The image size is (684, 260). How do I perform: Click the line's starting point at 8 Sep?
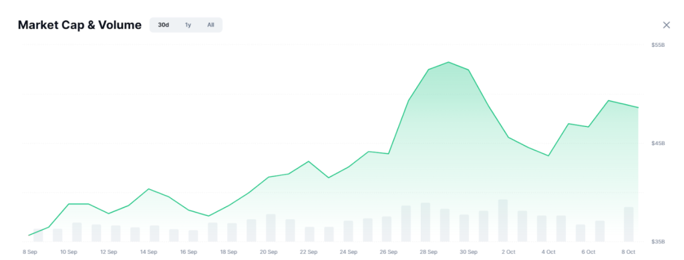29,235
